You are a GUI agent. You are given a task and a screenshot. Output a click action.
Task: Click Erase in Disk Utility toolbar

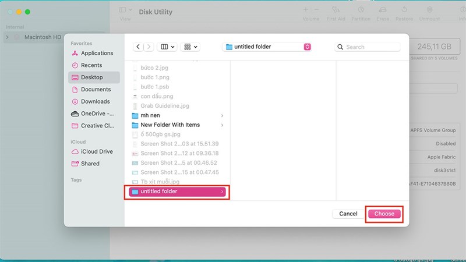(383, 13)
